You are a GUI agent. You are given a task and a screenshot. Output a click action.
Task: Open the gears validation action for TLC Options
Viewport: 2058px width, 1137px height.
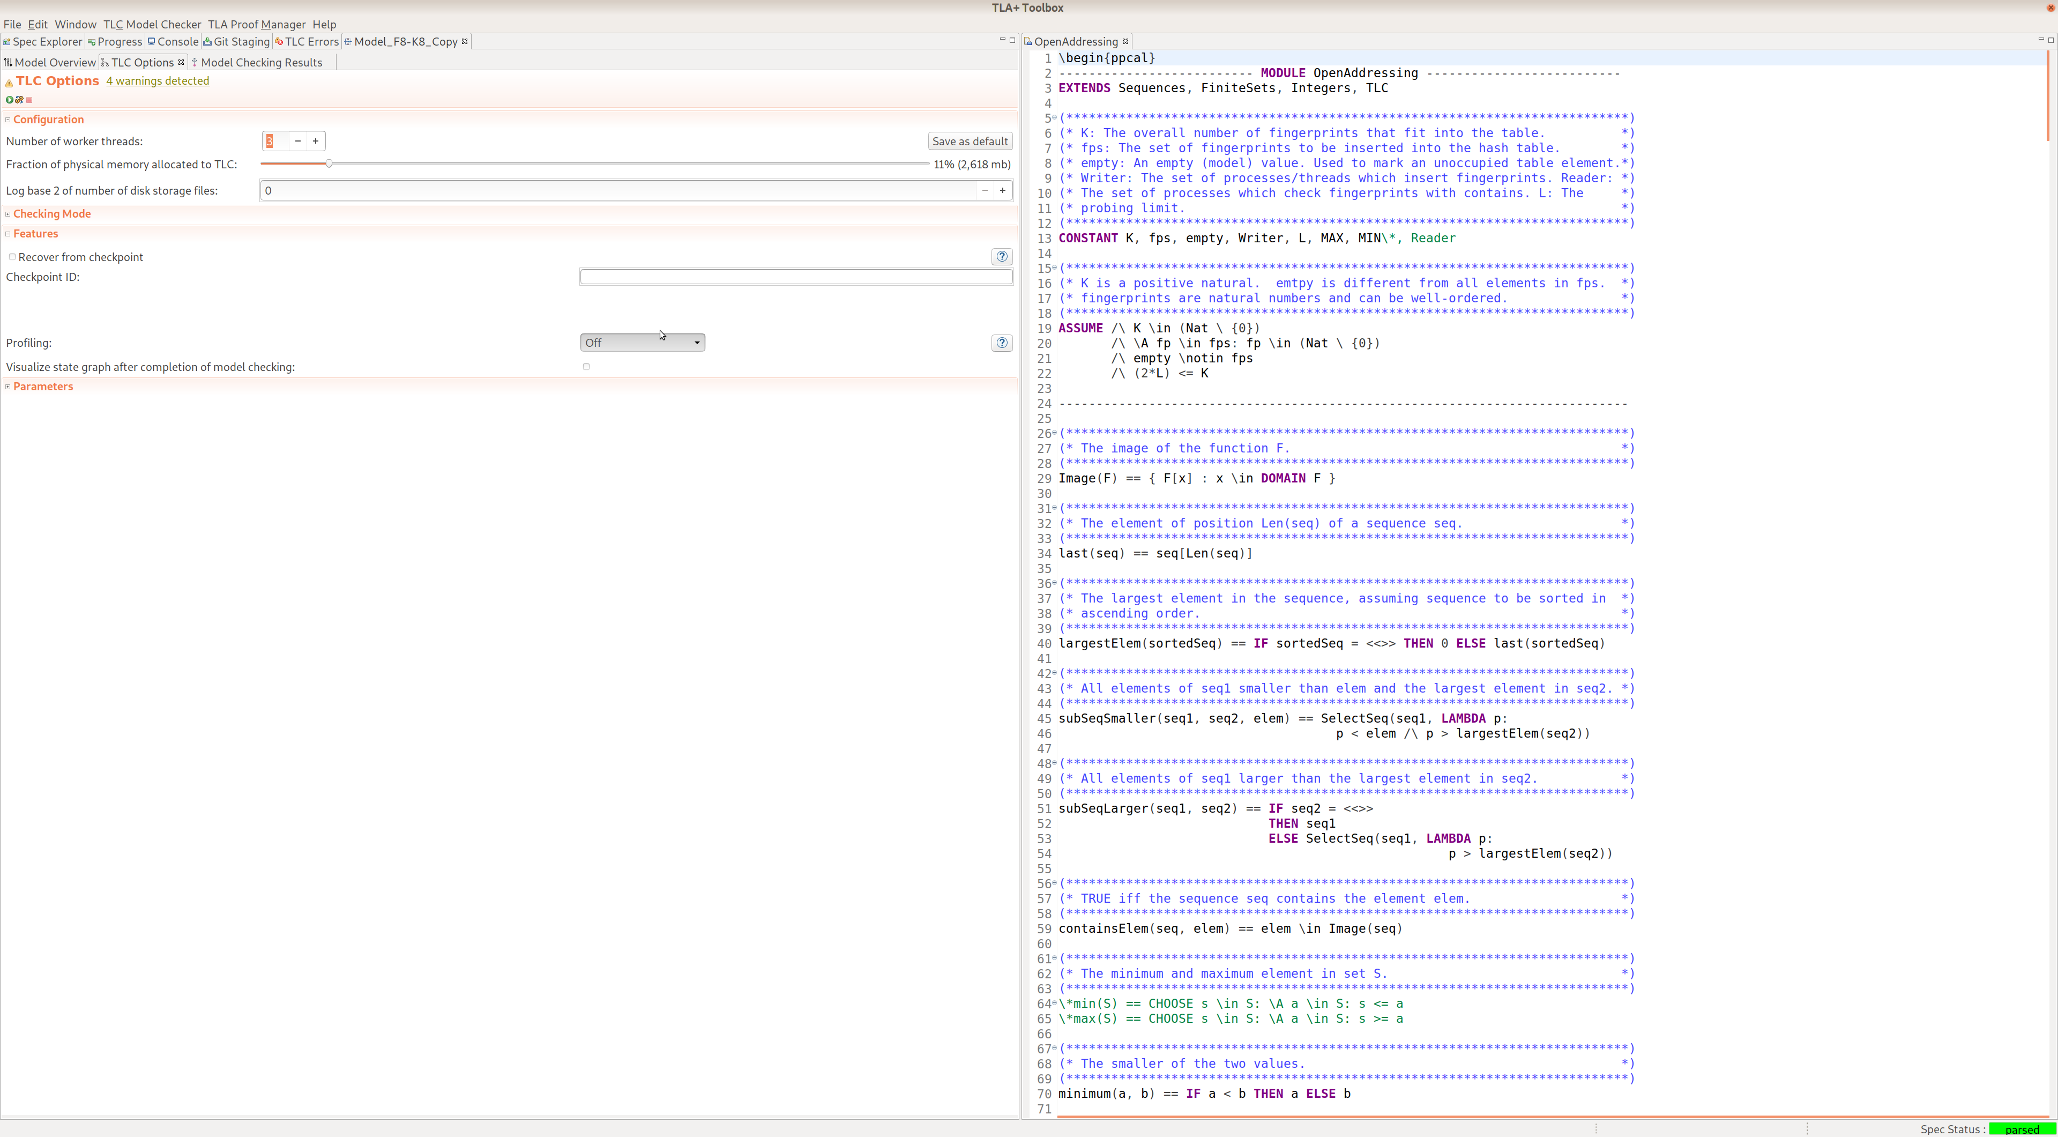click(19, 100)
